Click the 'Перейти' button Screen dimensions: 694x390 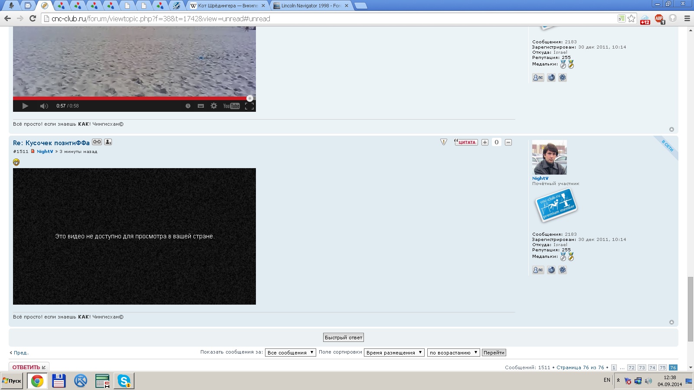494,353
